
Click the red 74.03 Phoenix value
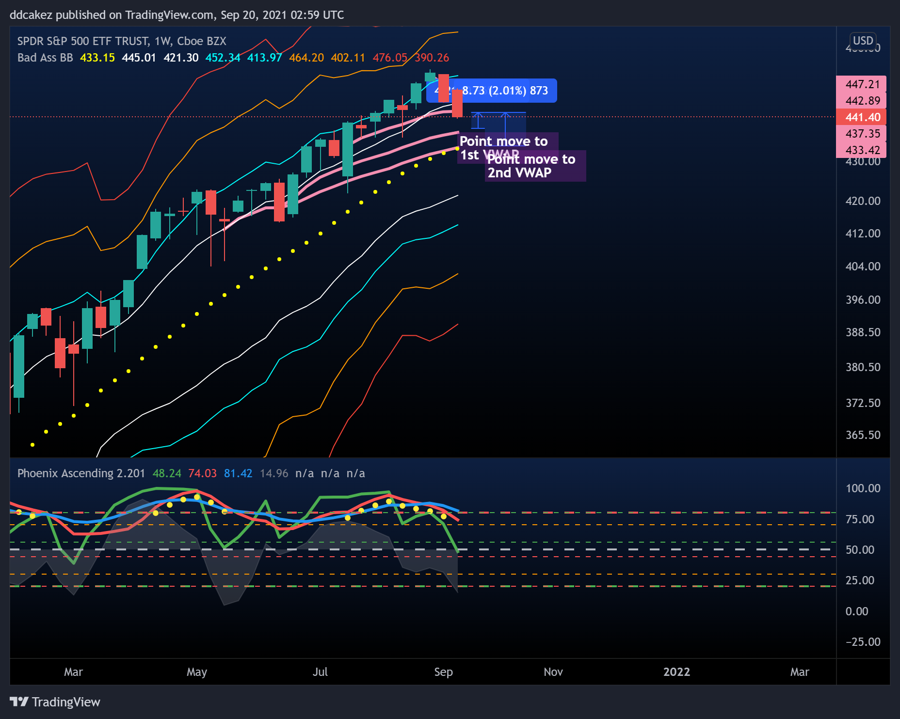click(203, 473)
